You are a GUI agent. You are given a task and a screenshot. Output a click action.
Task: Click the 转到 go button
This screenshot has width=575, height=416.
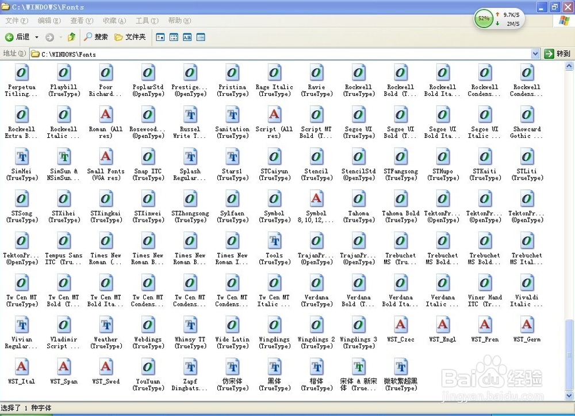pos(557,54)
